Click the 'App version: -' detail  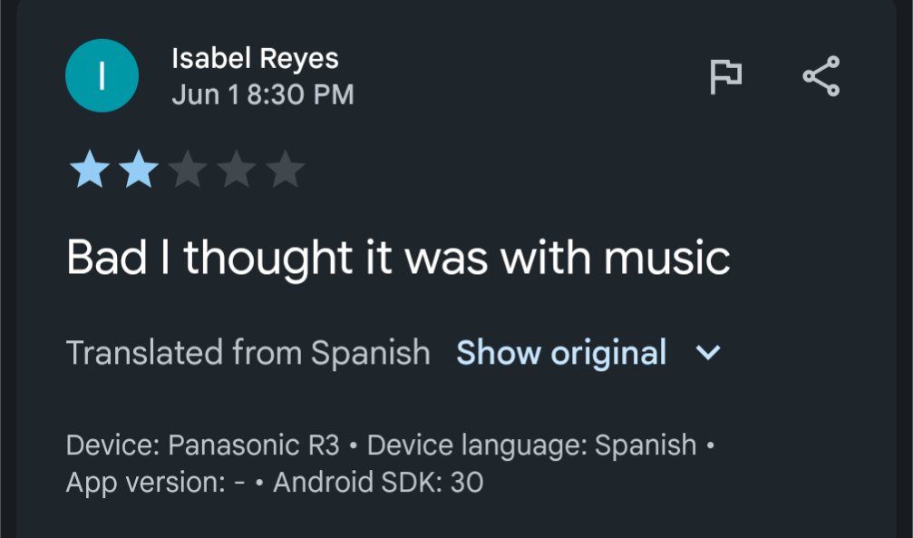[155, 484]
